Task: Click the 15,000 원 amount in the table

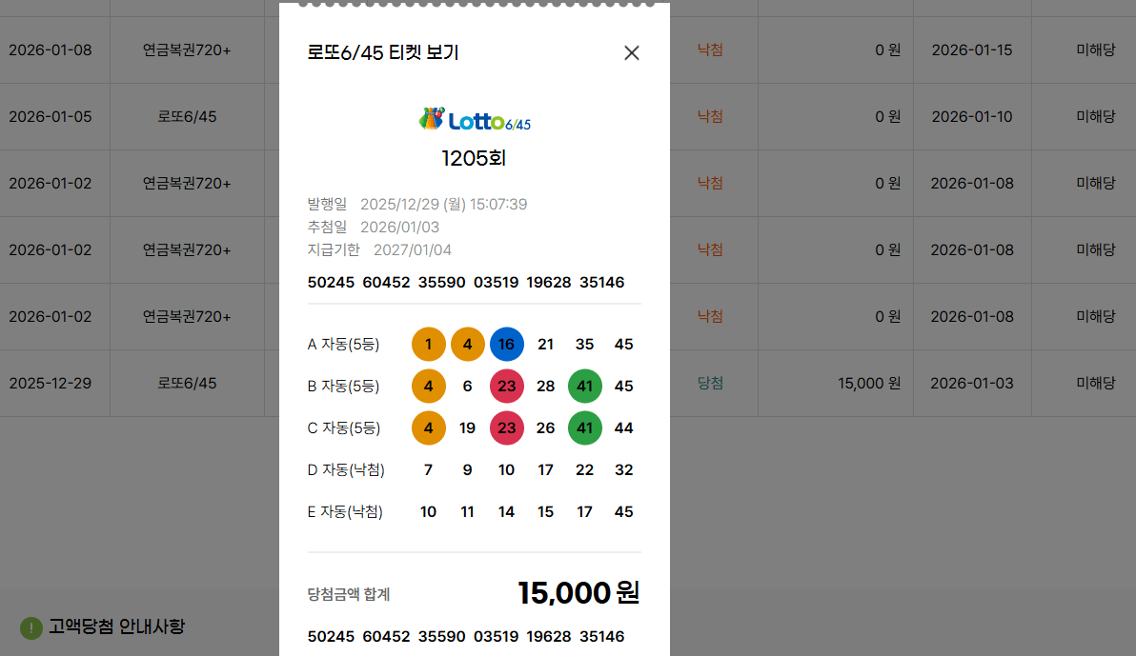Action: [868, 383]
